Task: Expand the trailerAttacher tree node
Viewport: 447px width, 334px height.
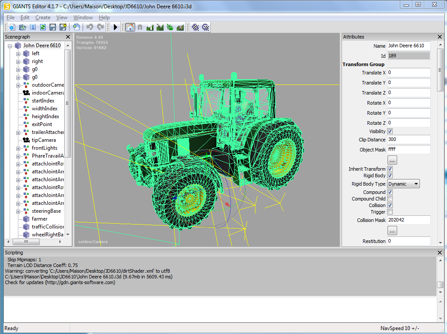Action: 18,133
